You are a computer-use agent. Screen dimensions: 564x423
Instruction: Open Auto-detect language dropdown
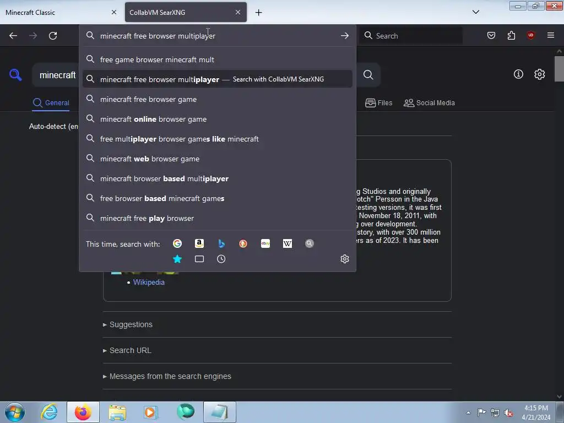54,126
